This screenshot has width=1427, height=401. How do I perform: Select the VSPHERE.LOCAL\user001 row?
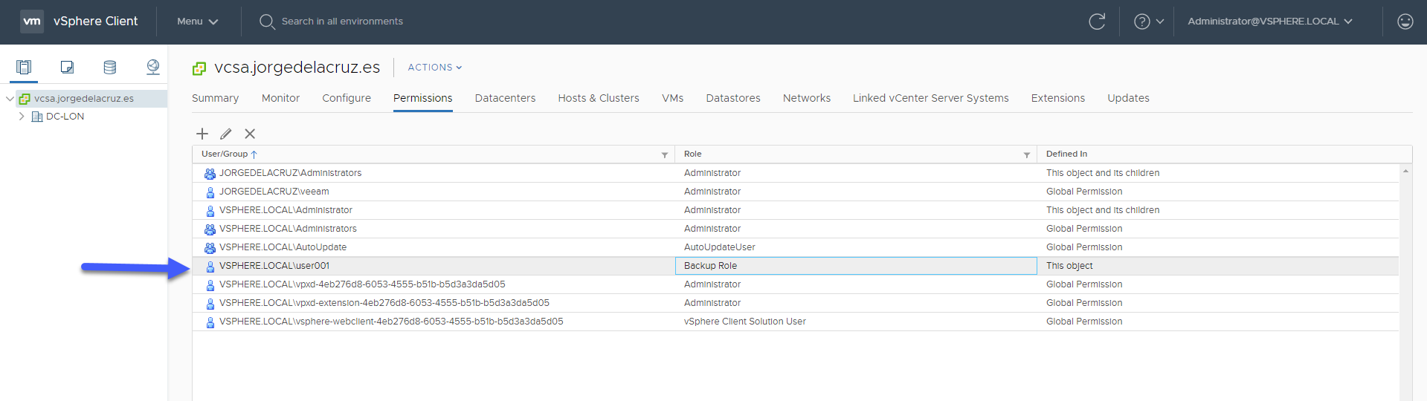click(795, 266)
